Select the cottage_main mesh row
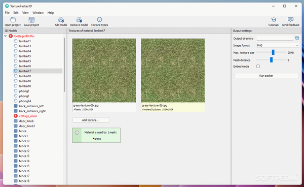This screenshot has height=187, width=304. pos(38,116)
